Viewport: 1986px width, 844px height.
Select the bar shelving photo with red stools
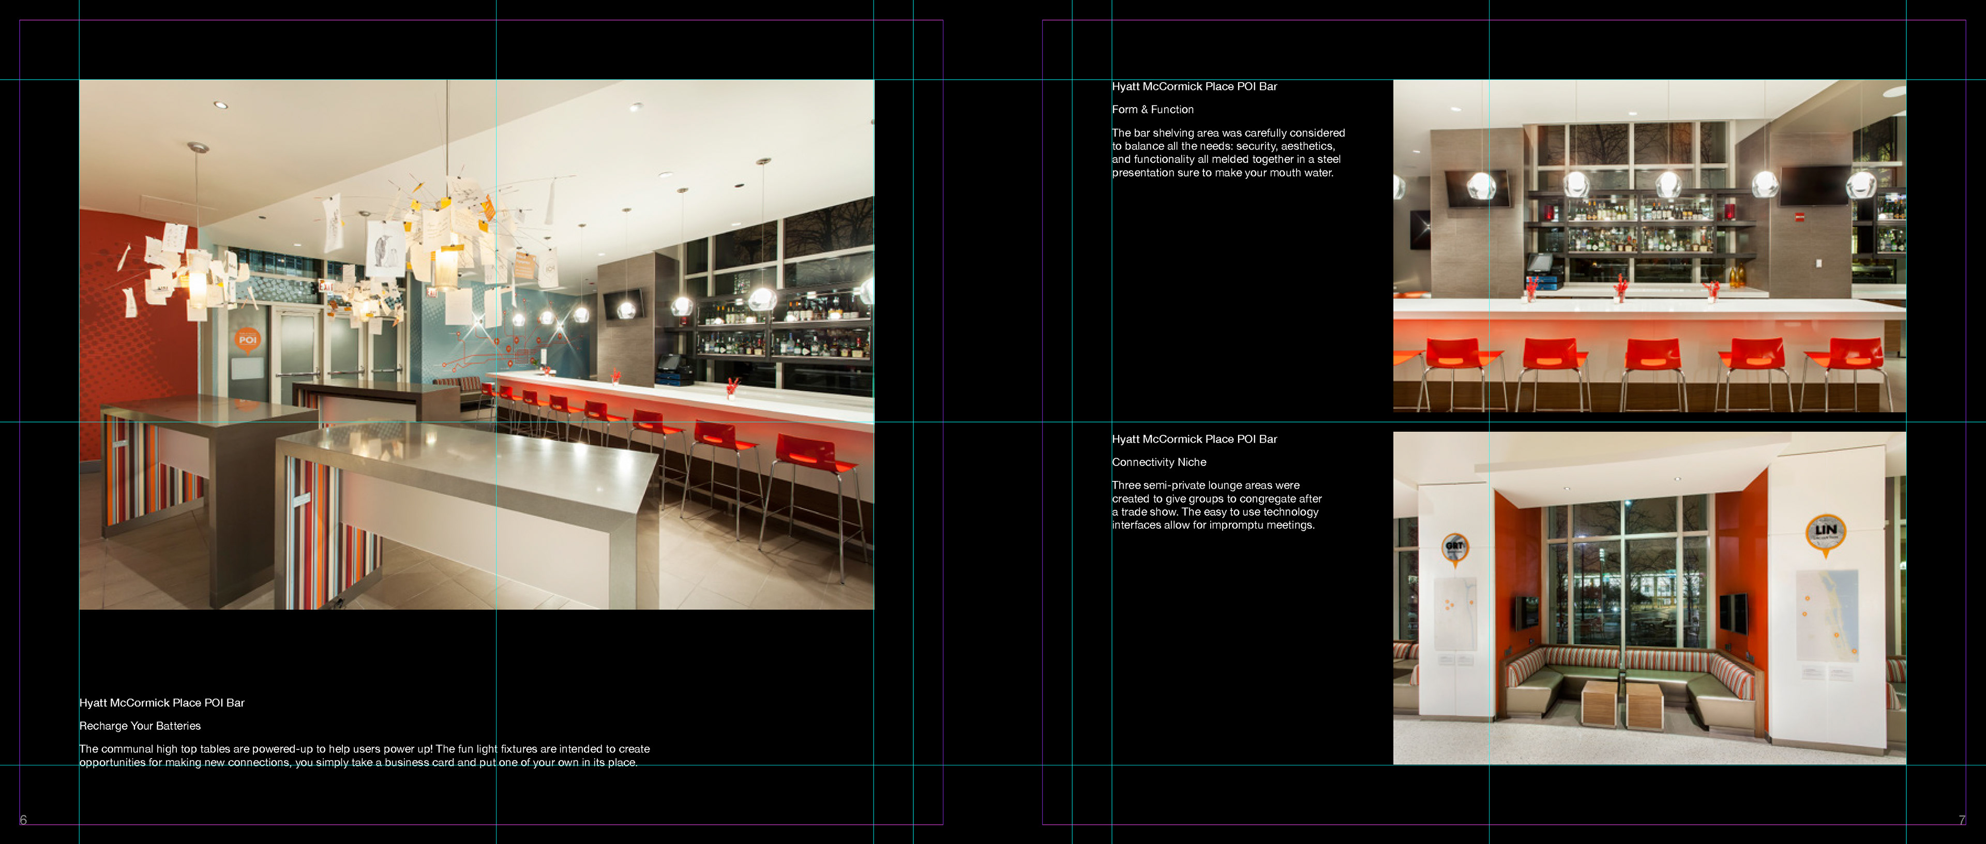1649,246
